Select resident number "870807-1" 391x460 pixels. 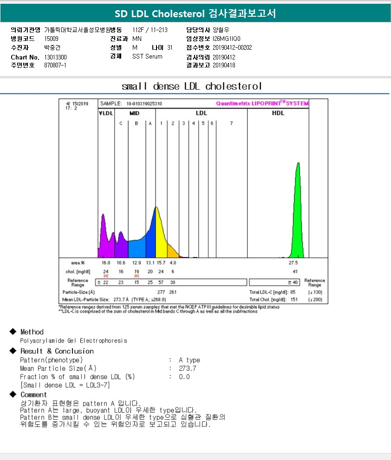pyautogui.click(x=55, y=65)
